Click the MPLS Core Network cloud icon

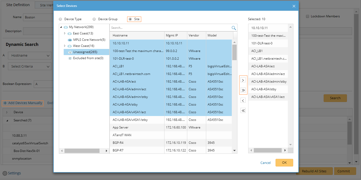click(x=70, y=40)
